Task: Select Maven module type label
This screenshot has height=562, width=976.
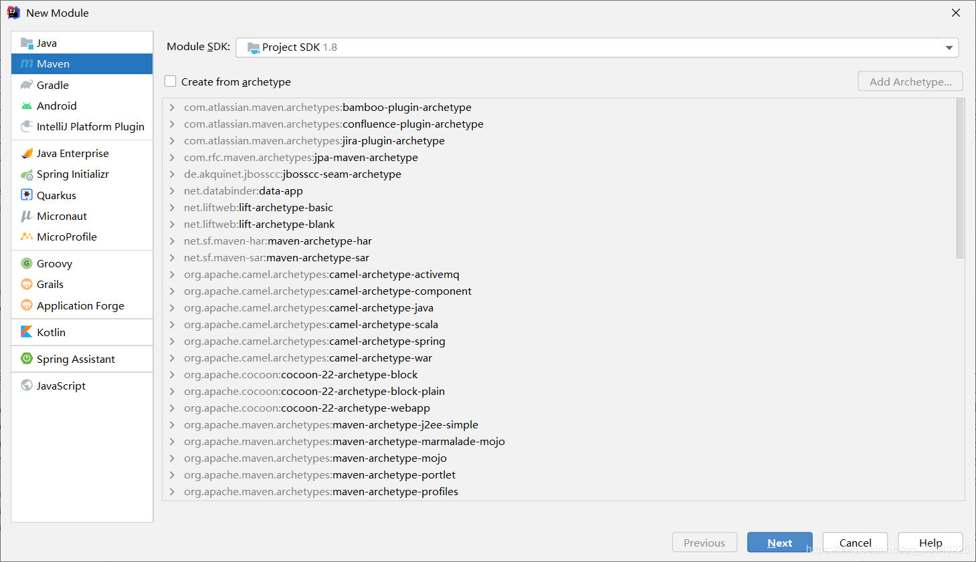Action: 54,64
